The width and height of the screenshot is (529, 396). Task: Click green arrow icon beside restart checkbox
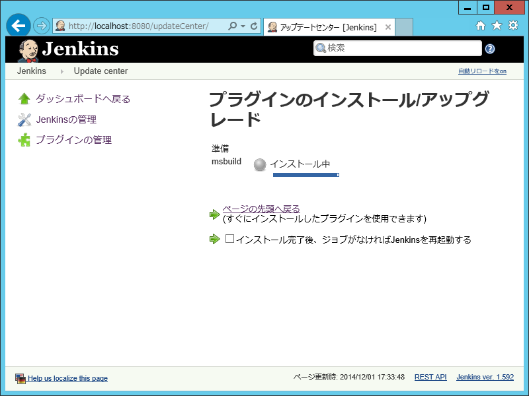click(214, 239)
